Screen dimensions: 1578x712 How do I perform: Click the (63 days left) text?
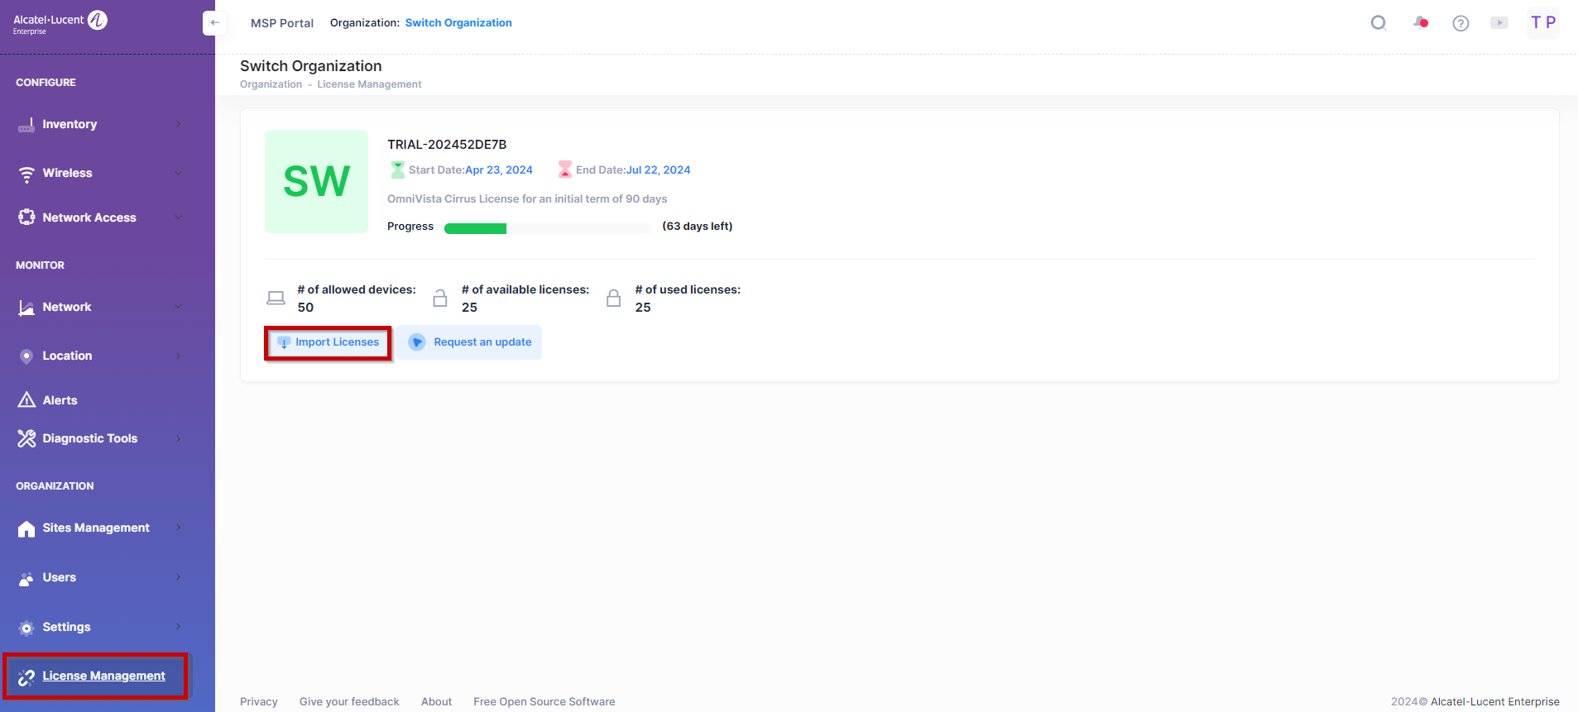tap(698, 226)
